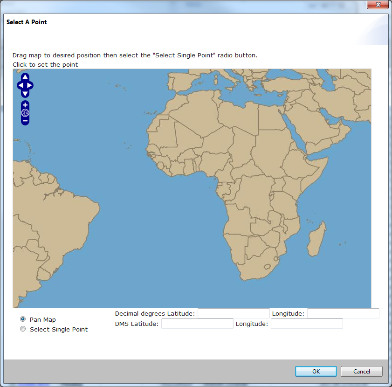Focus the Decimal degrees Latitude field

tap(234, 313)
